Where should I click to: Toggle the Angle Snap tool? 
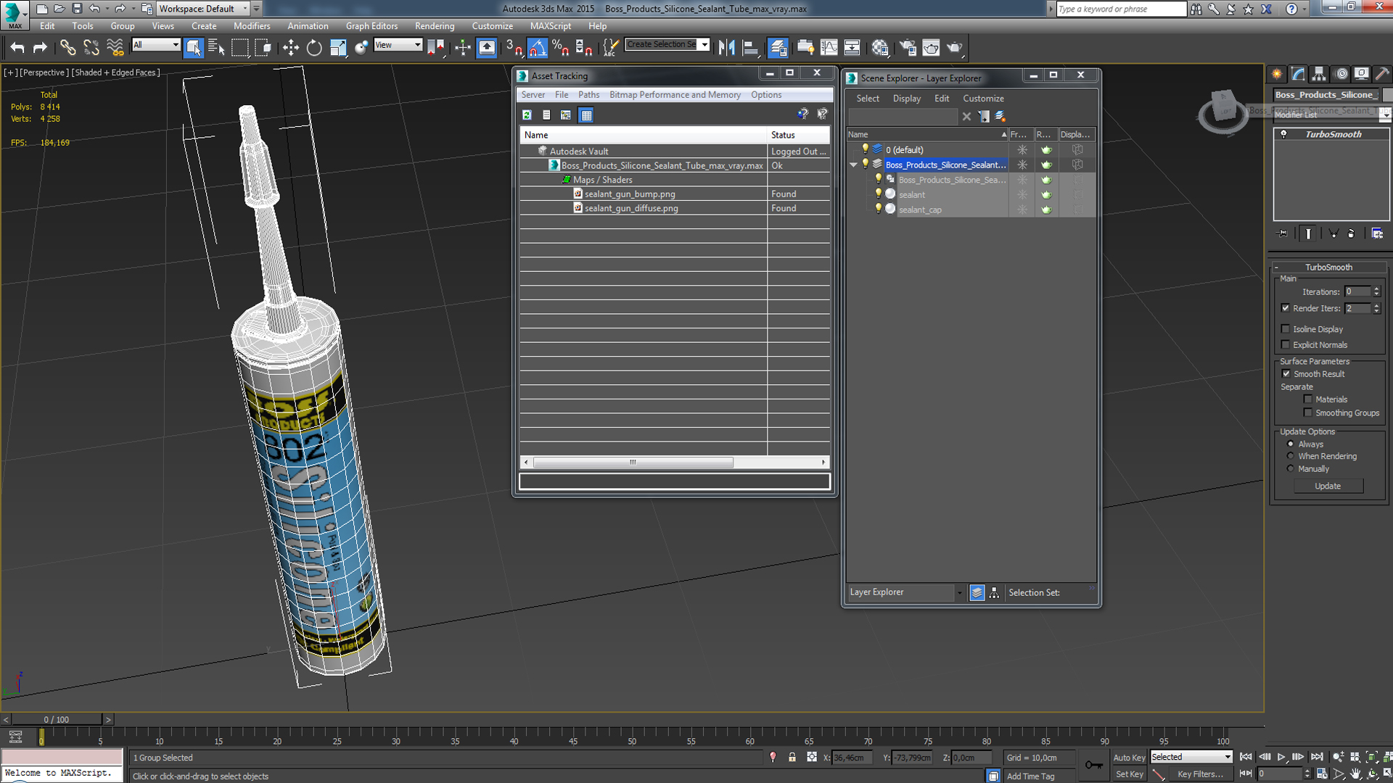pos(538,48)
